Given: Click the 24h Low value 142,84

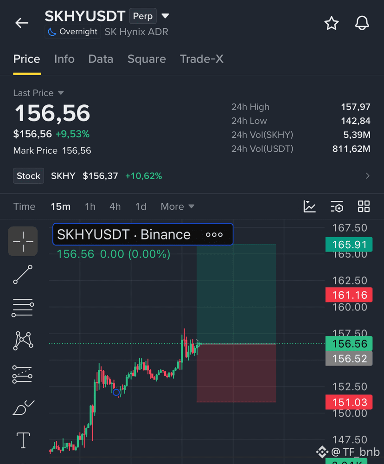Looking at the screenshot, I should (x=356, y=121).
